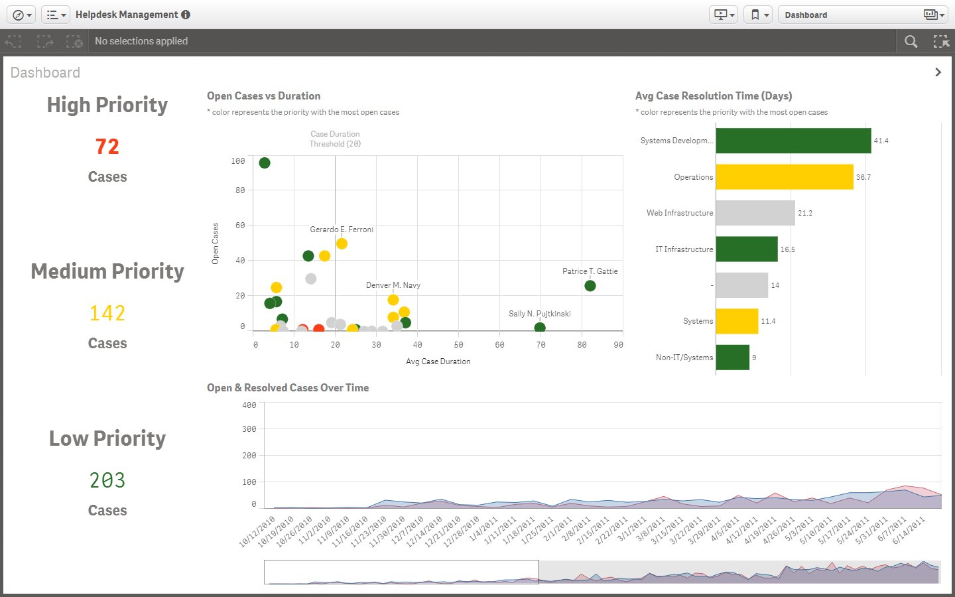
Task: Open the selections tool
Action: [x=941, y=41]
